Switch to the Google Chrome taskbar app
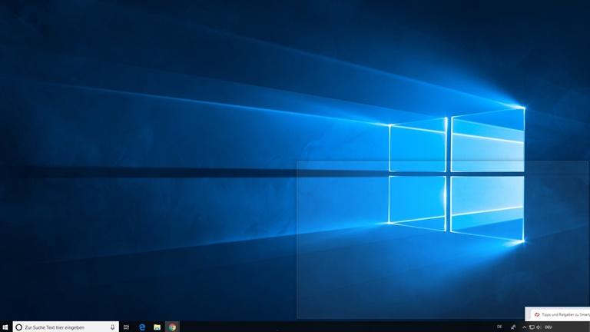Viewport: 590px width, 332px height. (173, 327)
